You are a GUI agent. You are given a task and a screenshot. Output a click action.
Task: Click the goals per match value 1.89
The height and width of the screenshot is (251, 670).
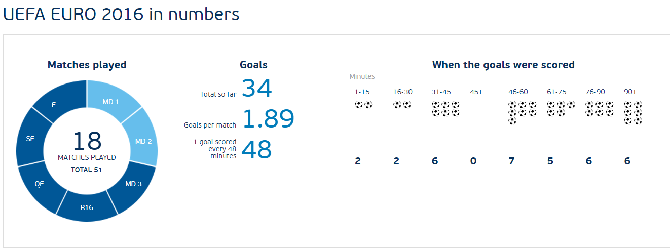268,119
